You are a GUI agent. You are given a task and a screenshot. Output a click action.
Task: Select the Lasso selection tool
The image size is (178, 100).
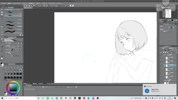(2, 19)
